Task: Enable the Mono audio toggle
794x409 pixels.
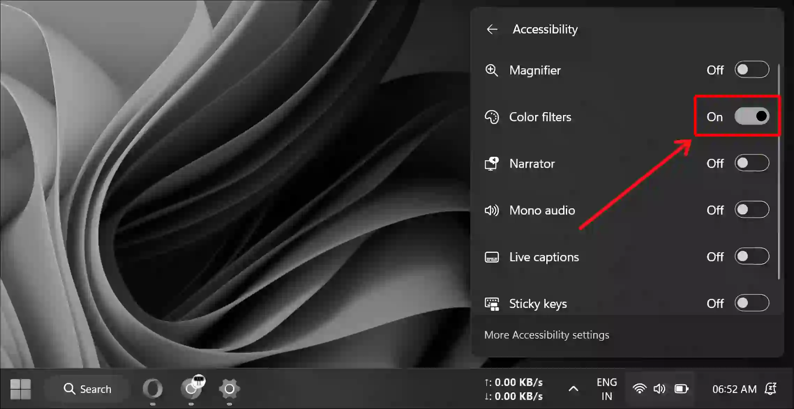Action: [752, 210]
